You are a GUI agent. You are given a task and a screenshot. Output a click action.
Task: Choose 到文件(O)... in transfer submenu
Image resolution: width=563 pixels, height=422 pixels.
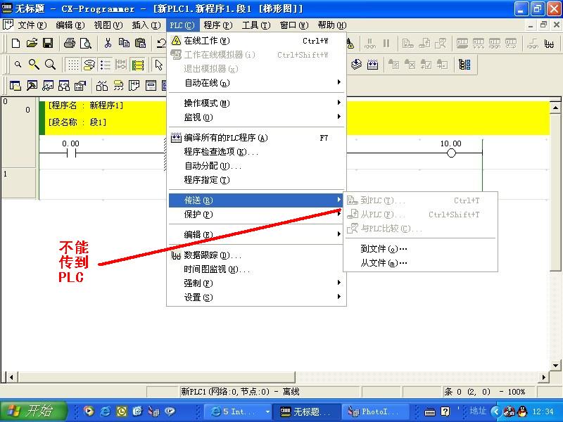pos(420,249)
